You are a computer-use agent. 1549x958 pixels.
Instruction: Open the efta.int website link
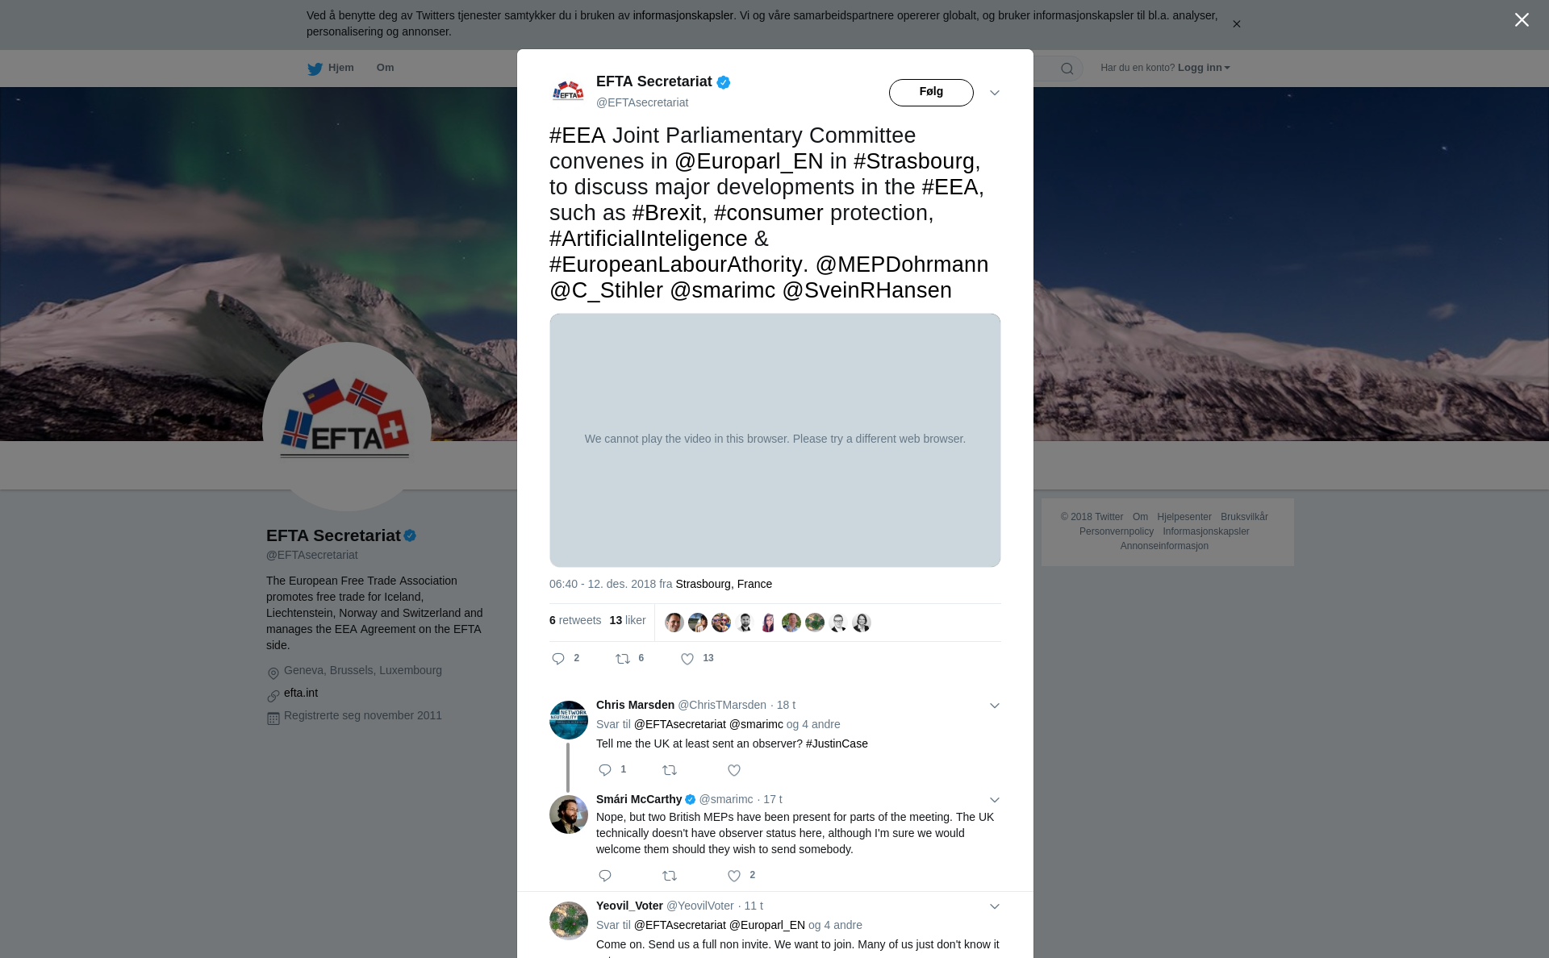[x=301, y=693]
